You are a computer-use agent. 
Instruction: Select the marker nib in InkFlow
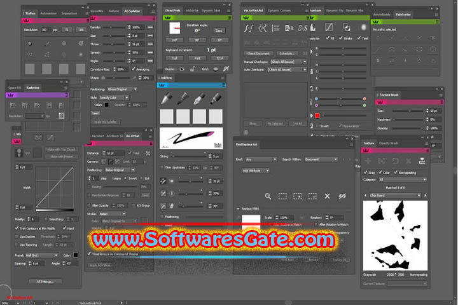click(x=216, y=98)
